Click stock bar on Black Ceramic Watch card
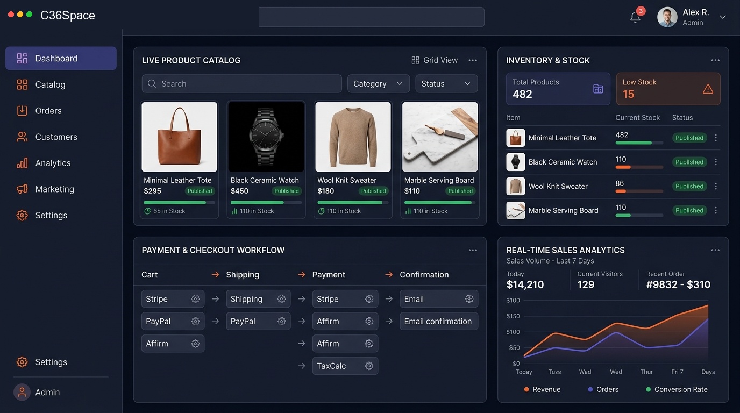The image size is (740, 413). (x=266, y=203)
